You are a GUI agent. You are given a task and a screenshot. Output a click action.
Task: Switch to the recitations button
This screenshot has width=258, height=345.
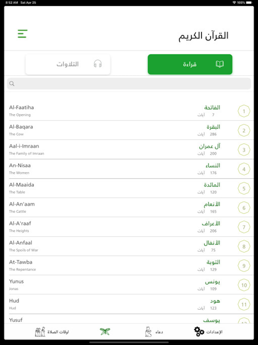tap(68, 64)
